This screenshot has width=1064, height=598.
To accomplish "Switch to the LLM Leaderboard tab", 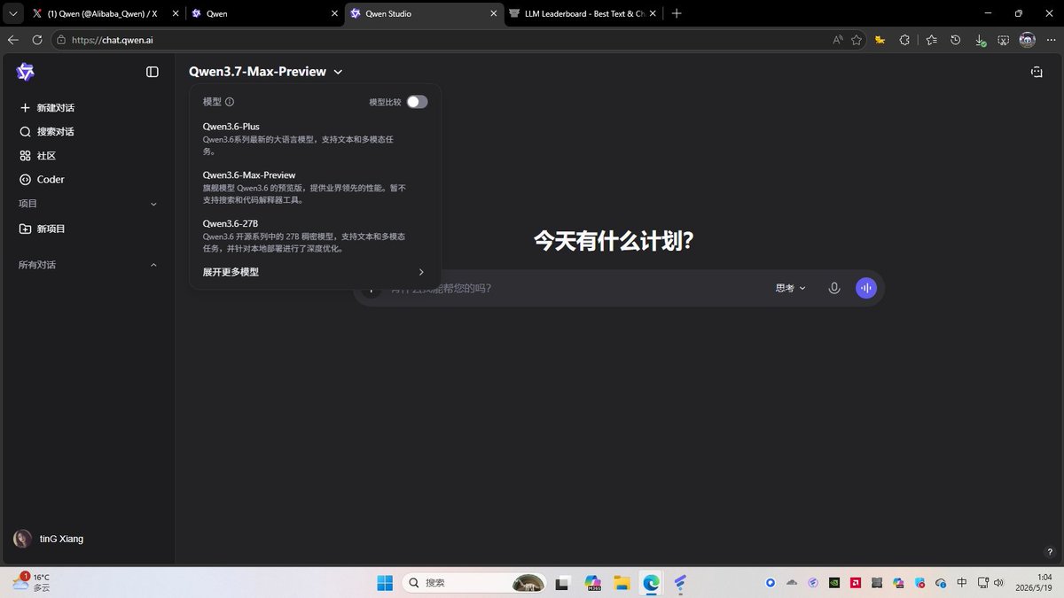I will pyautogui.click(x=583, y=13).
